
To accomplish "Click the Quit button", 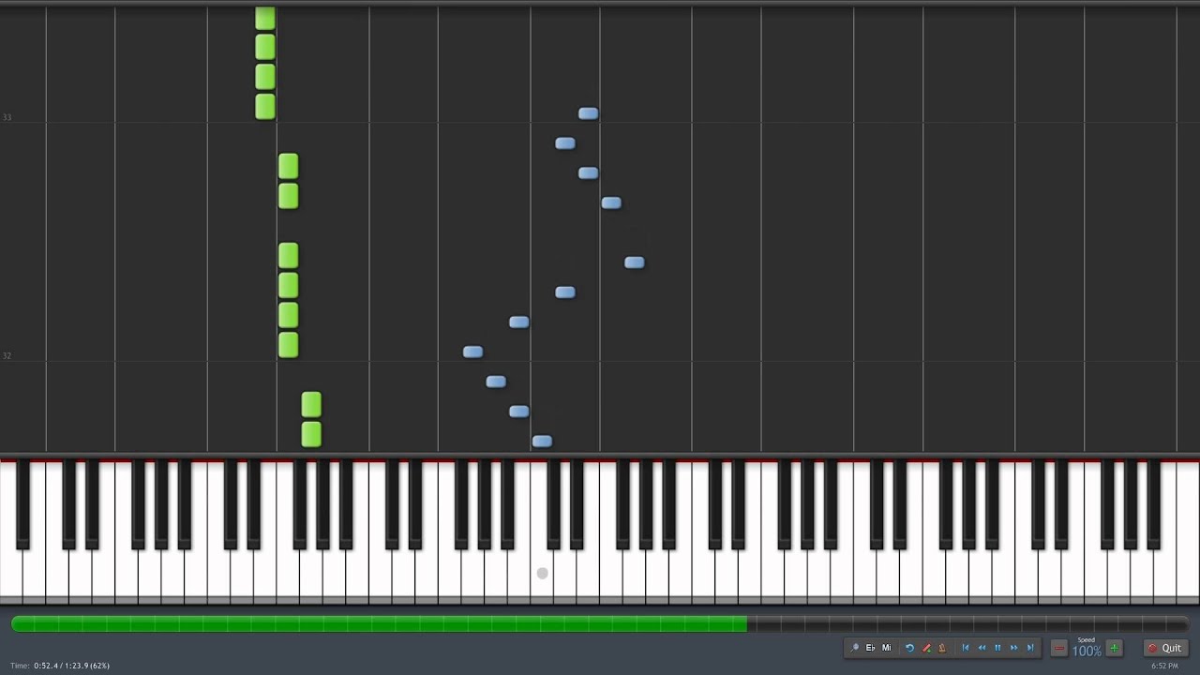I will point(1165,648).
